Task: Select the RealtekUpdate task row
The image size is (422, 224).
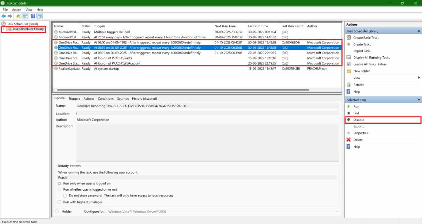Action: coord(69,69)
